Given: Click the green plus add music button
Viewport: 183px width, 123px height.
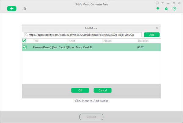Looking at the screenshot, I should [12, 9].
